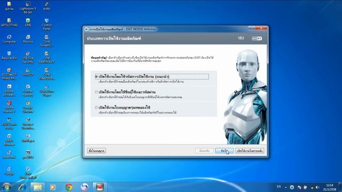Select the trial license activation option

[x=96, y=108]
